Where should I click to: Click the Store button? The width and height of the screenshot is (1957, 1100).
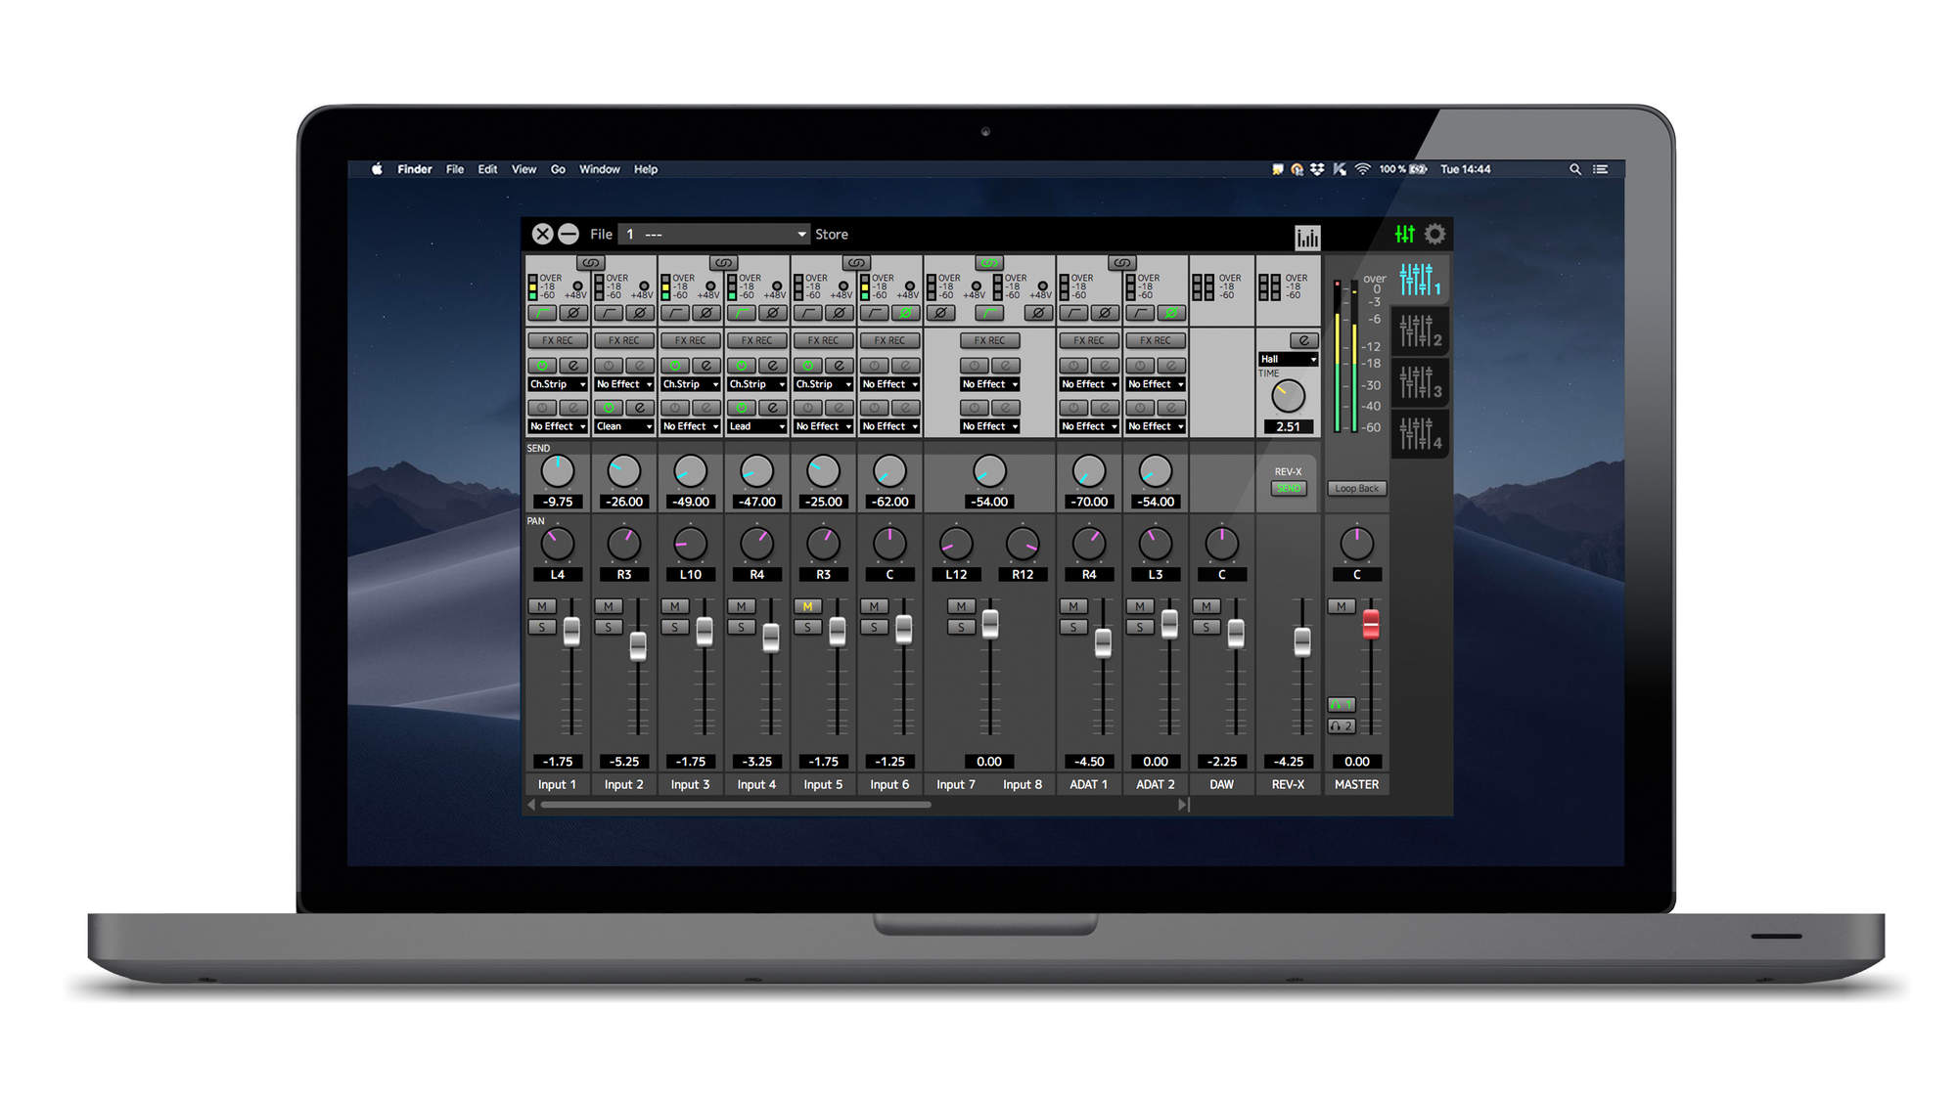point(831,235)
